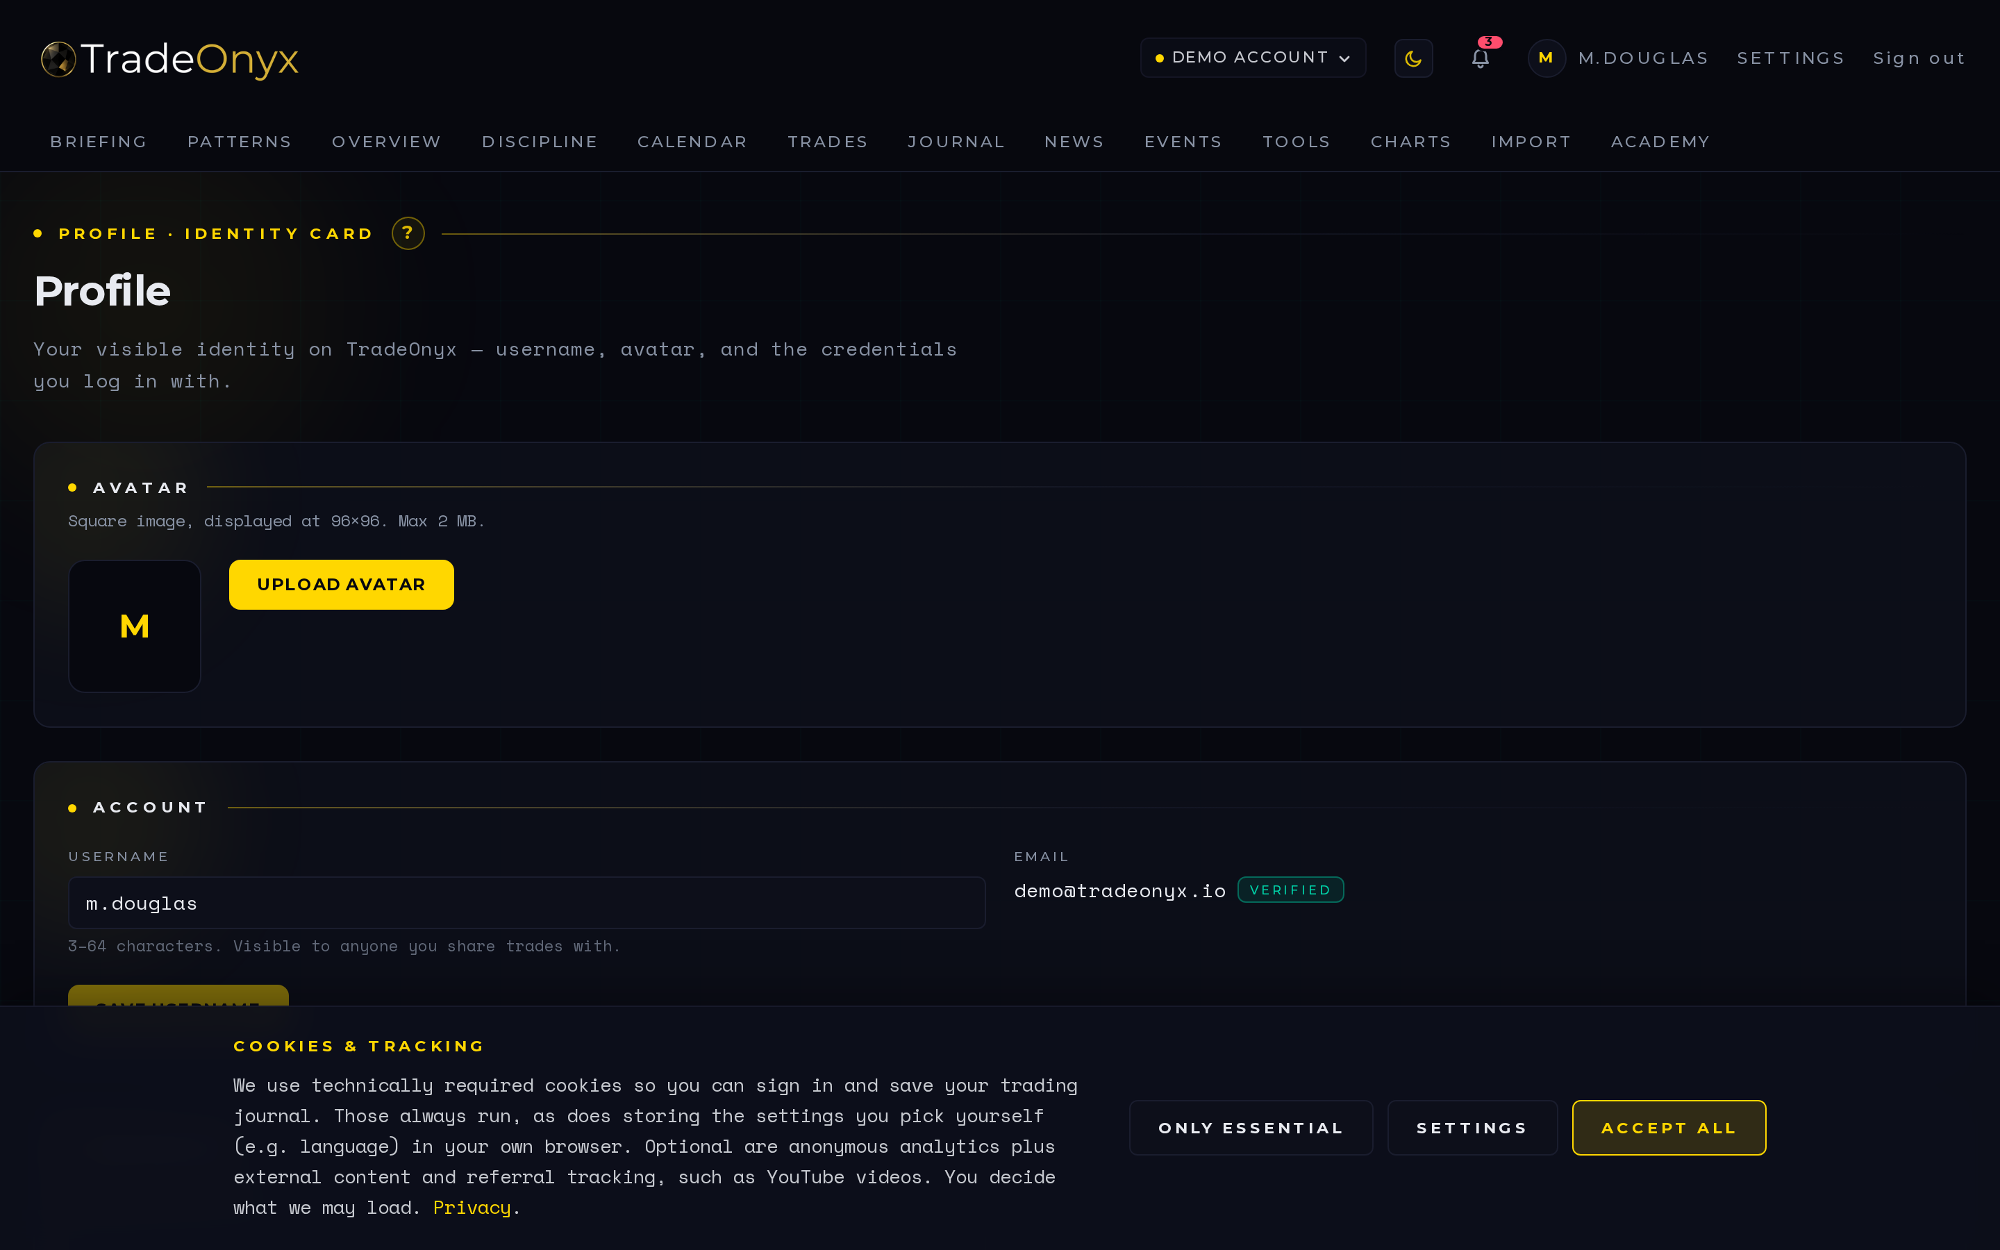Switch to the Events tab
Viewport: 2000px width, 1250px height.
coord(1183,142)
